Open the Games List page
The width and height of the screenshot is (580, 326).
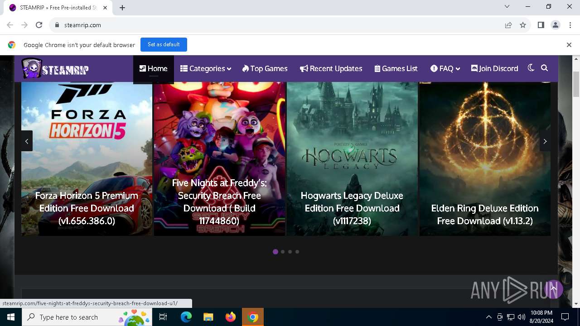(396, 68)
